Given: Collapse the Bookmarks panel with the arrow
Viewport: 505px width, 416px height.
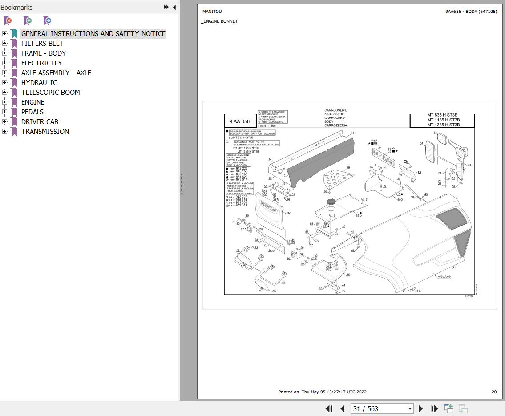Looking at the screenshot, I should tap(174, 7).
